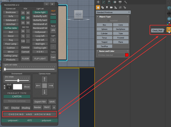Click the FLOOR button
The image size is (171, 127).
click(x=25, y=59)
